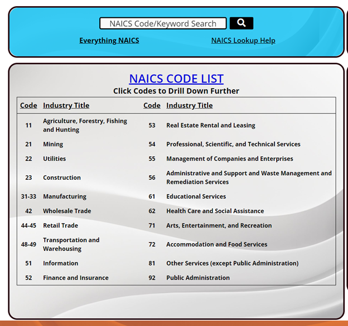This screenshot has height=326, width=348.
Task: Select Professional, Scientific, and Technical Services
Action: 233,144
